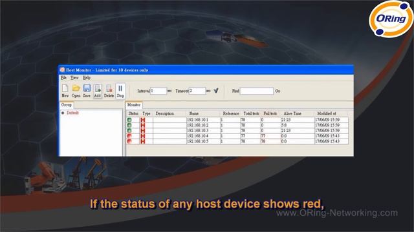The height and width of the screenshot is (232, 414).
Task: Click the red status icon for 192.168.10.4
Action: [x=129, y=136]
